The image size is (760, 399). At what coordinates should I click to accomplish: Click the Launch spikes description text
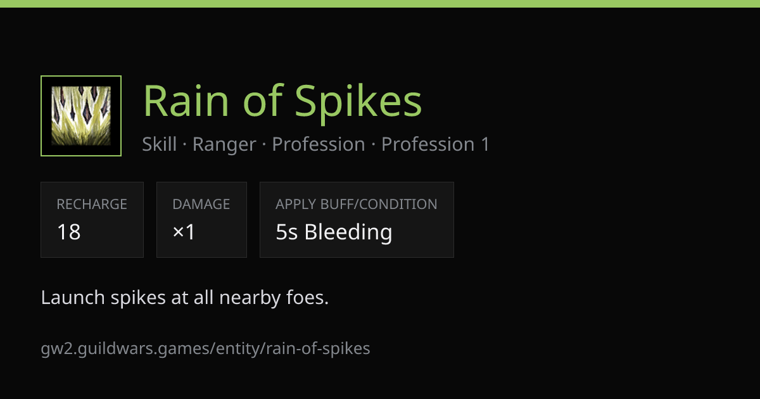point(185,297)
